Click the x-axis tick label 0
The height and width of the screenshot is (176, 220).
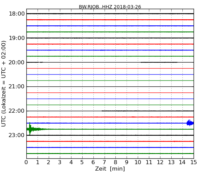[26, 162]
